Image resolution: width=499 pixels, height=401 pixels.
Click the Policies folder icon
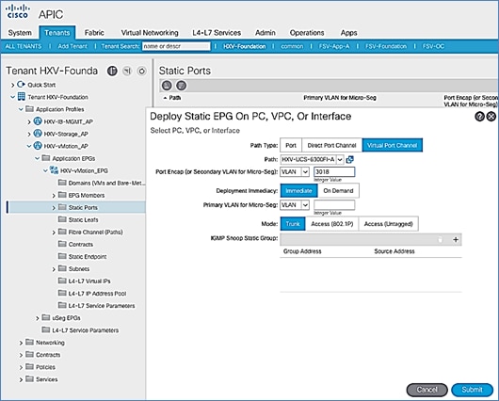pyautogui.click(x=29, y=366)
